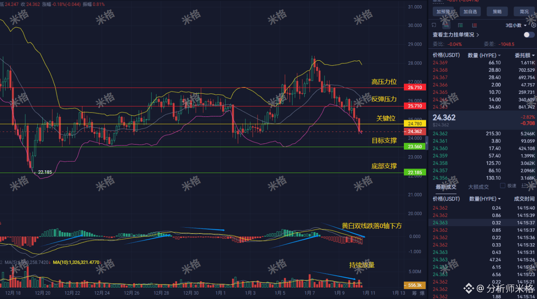Select the 最新成交 tab
Screen dimensions: 537x299
[446, 187]
